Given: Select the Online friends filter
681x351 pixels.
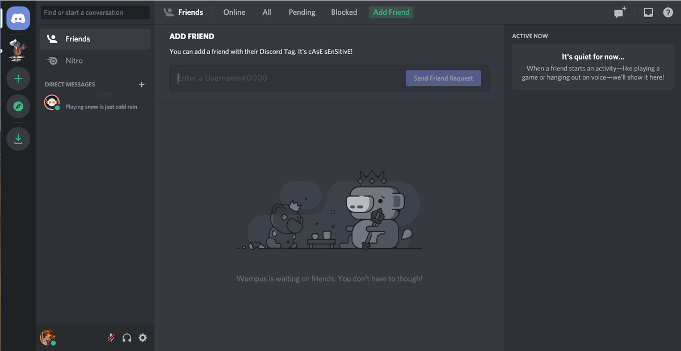Looking at the screenshot, I should pyautogui.click(x=234, y=12).
